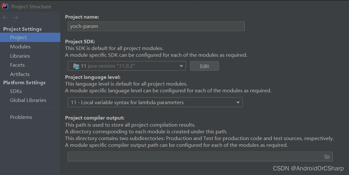Click the '11 - Local variable syntax' combo text
The width and height of the screenshot is (349, 175).
(127, 103)
